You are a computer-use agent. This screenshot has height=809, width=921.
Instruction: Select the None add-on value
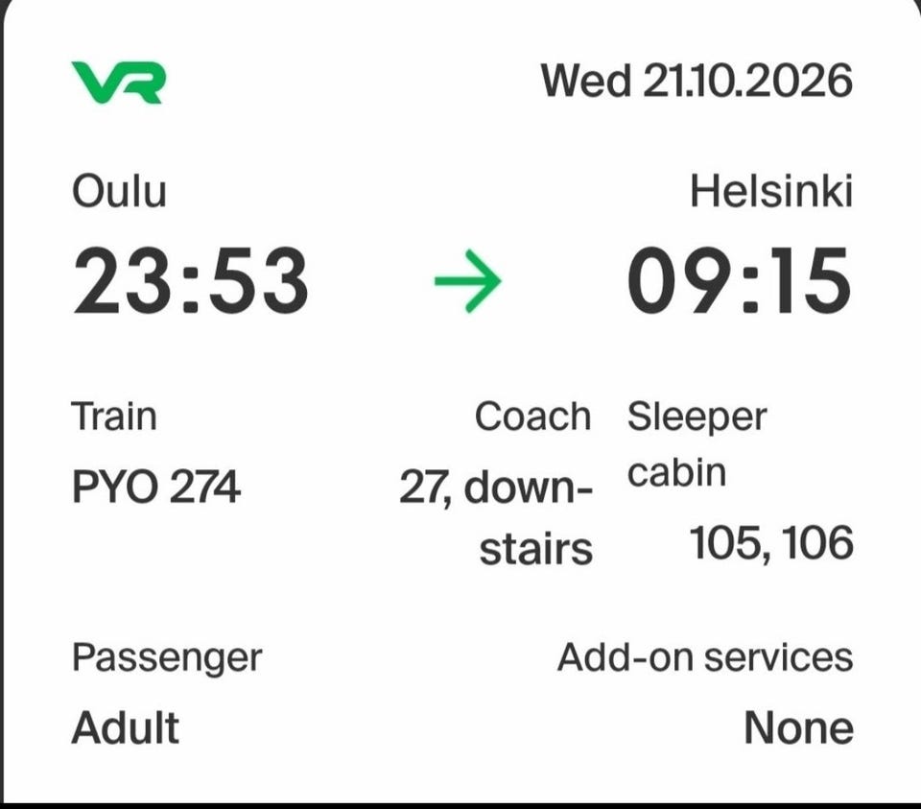tap(798, 728)
